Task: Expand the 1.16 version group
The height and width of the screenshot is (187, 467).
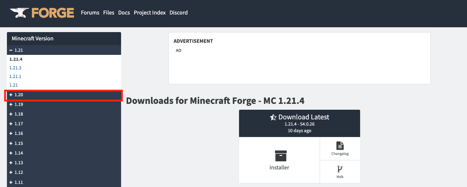Action: pyautogui.click(x=64, y=133)
